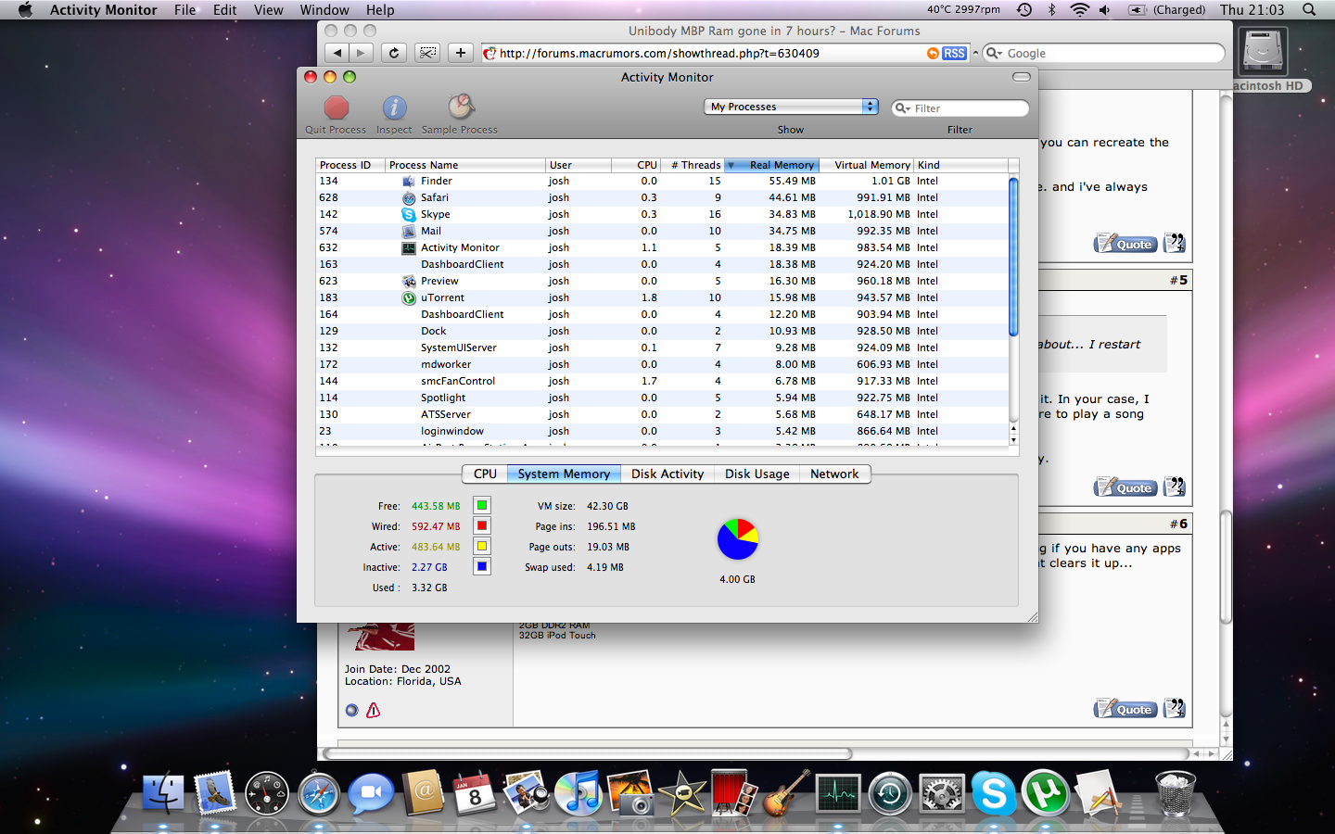Select the mdworker process row
The image size is (1335, 834).
pos(662,364)
